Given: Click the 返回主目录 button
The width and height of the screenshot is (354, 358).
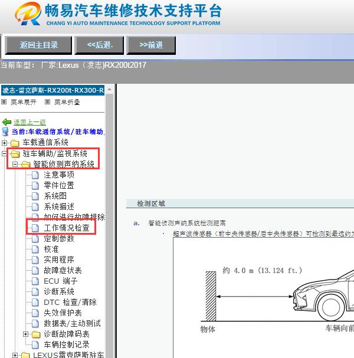Looking at the screenshot, I should [38, 45].
